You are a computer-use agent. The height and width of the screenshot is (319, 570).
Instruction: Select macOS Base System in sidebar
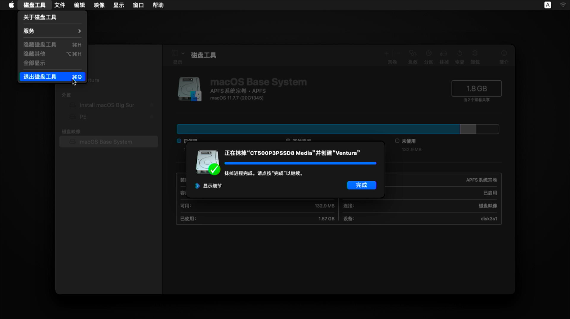pyautogui.click(x=109, y=142)
